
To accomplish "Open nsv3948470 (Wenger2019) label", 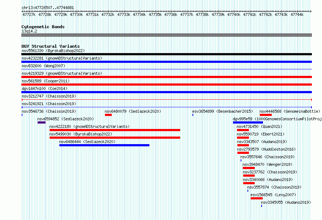I will tap(267, 164).
